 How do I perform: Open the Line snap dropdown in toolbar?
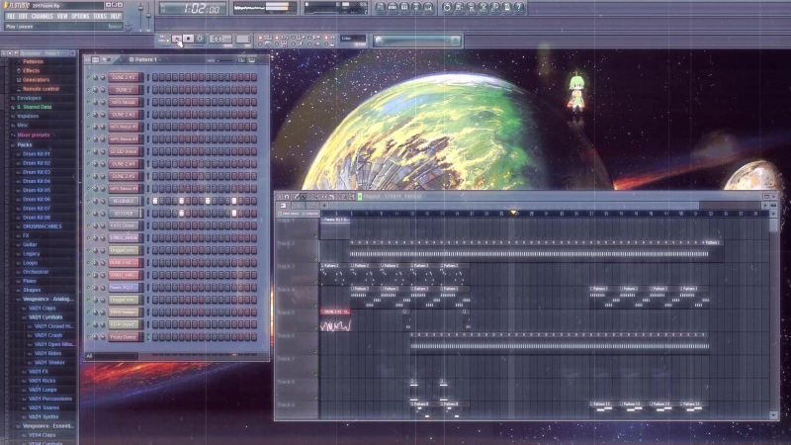coord(353,39)
